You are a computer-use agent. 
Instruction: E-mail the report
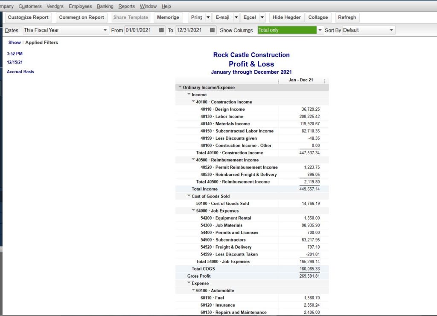[x=222, y=17]
